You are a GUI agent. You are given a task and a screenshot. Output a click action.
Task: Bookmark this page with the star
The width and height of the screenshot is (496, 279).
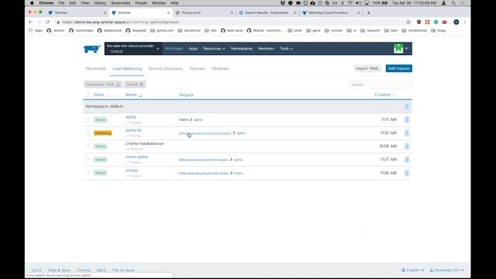pyautogui.click(x=408, y=22)
